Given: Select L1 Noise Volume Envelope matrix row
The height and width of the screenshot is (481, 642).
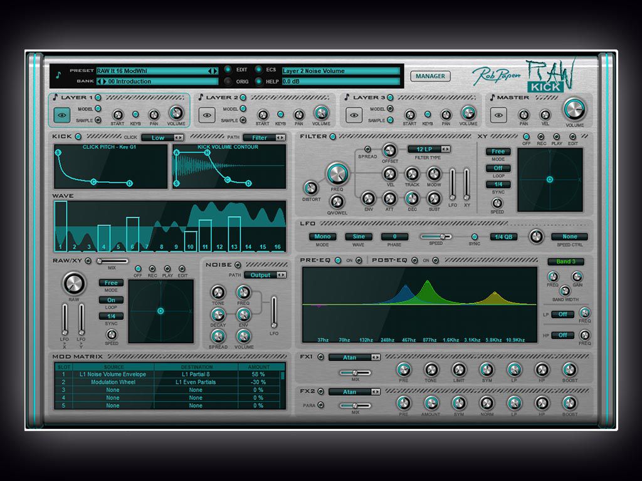Looking at the screenshot, I should tap(168, 375).
